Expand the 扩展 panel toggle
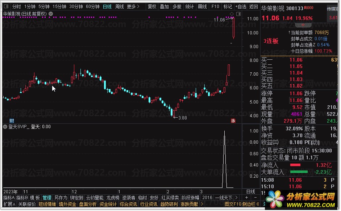The width and height of the screenshot is (341, 211). click(9, 204)
